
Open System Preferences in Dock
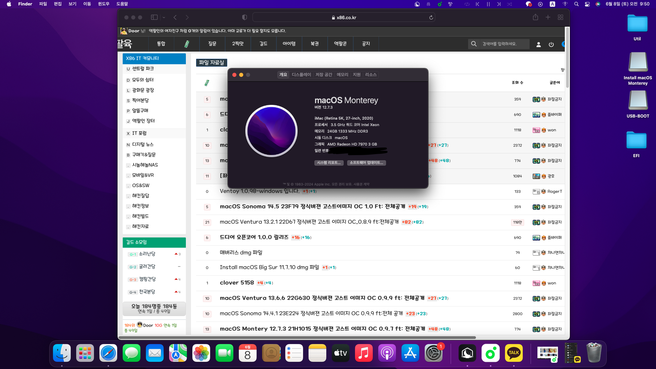coord(434,353)
